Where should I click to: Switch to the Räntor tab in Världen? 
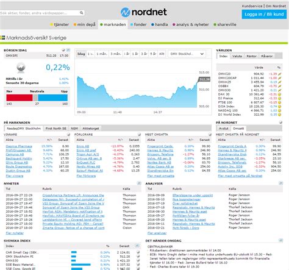point(251,56)
